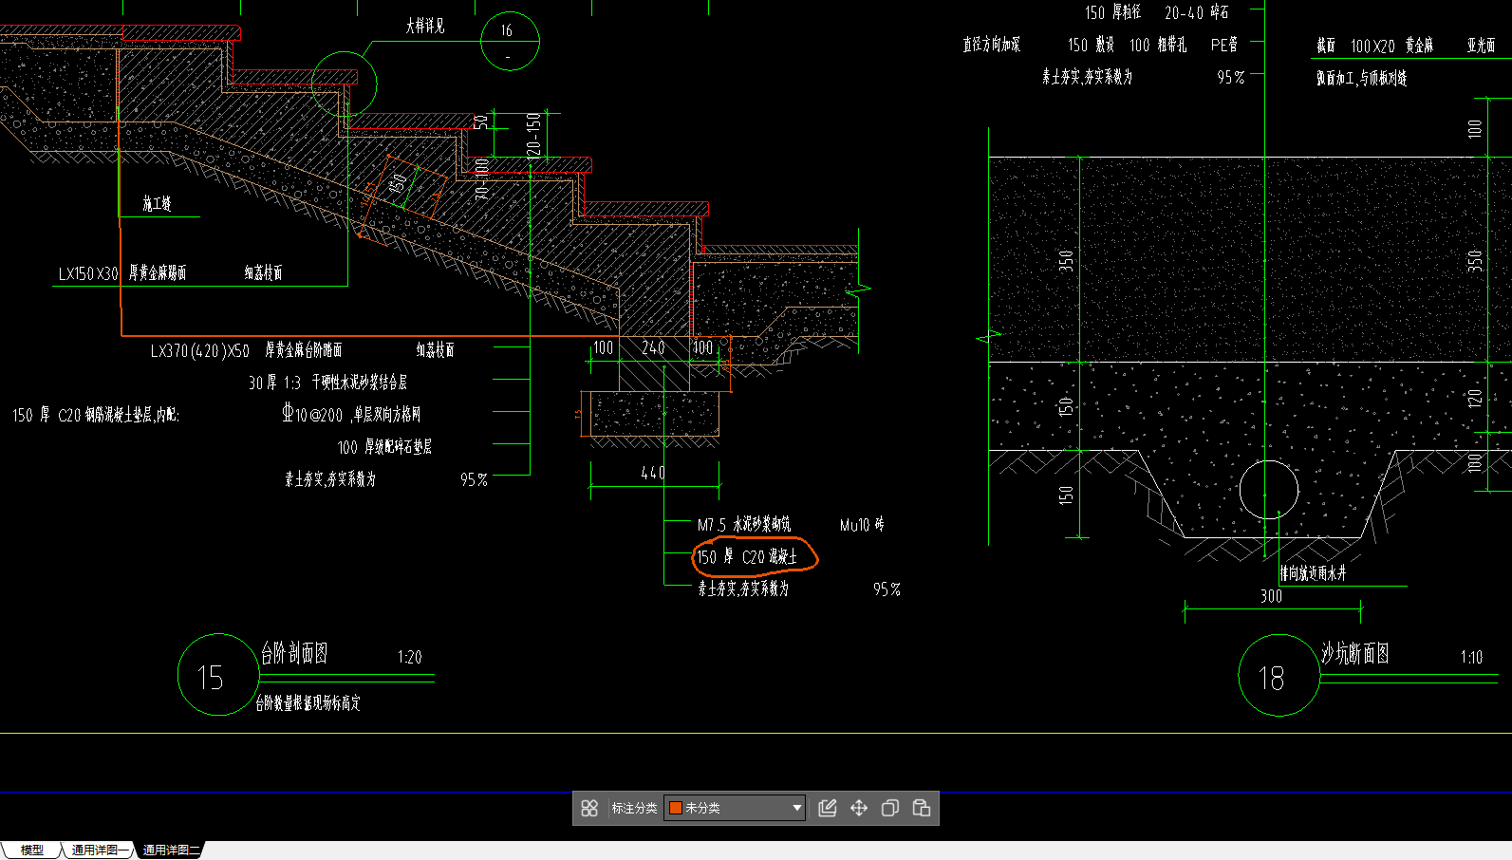
Task: Click the 'M7.5 水泥砂浆砌筑' note
Action: (x=743, y=525)
